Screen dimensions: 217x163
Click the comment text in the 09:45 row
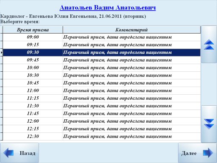[117, 60]
